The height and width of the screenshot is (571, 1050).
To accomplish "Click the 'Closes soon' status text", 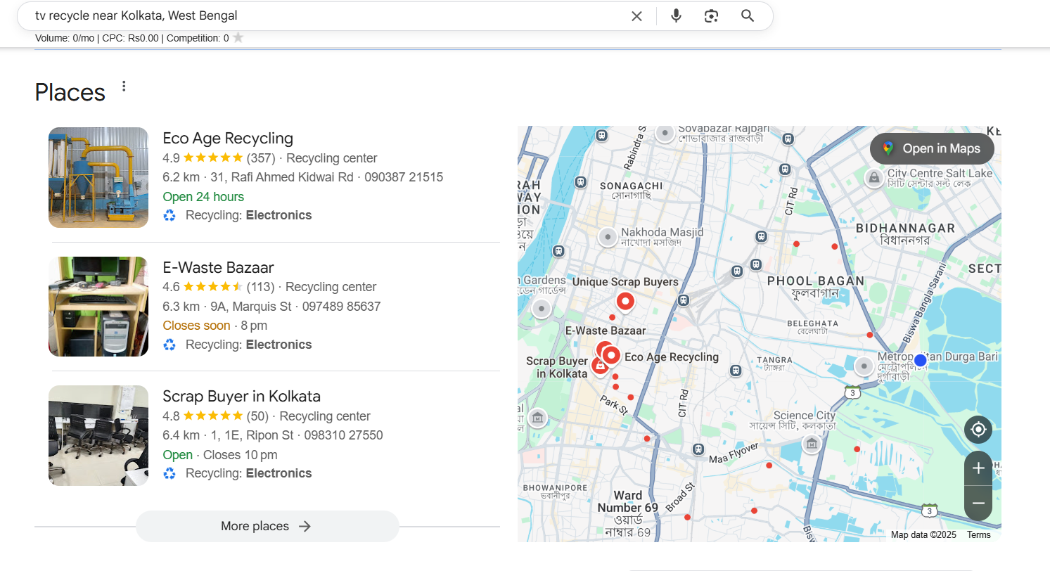I will [196, 326].
